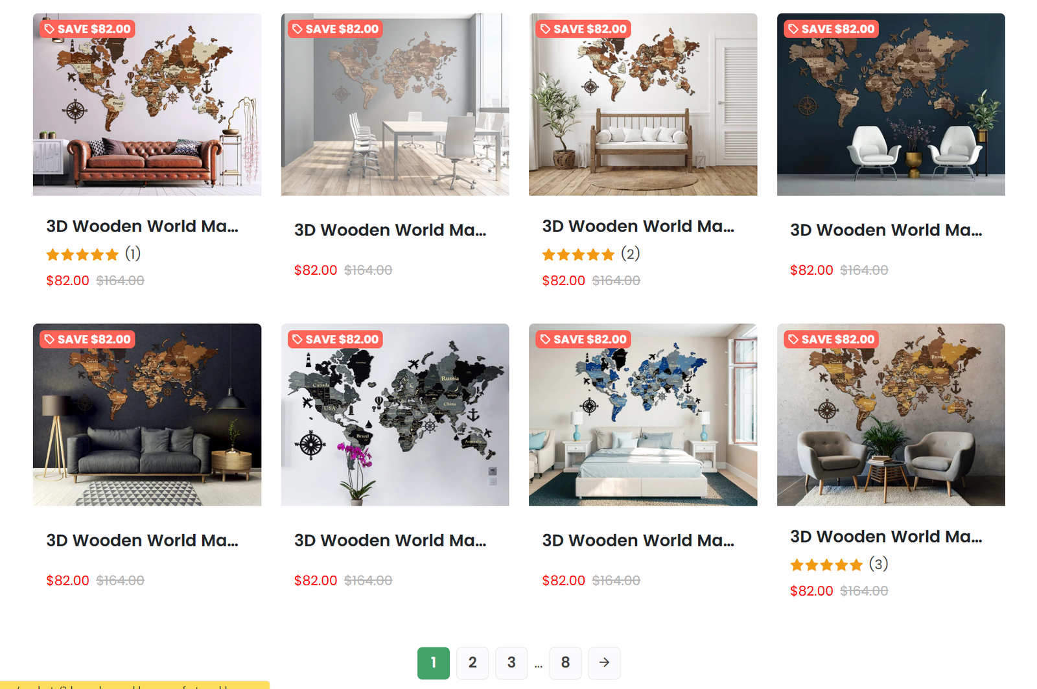Image resolution: width=1037 pixels, height=689 pixels.
Task: Click SAVE $82.00 badge on navy wall map
Action: tap(831, 29)
